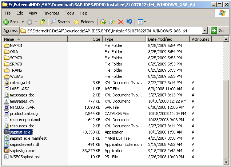
Task: Click the greyed Forward arrow icon
Action: point(29,22)
